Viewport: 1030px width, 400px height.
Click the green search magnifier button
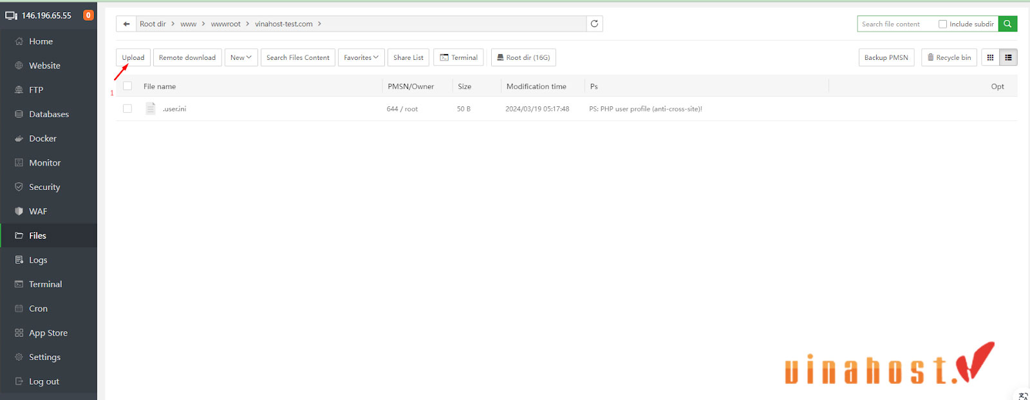(1007, 24)
